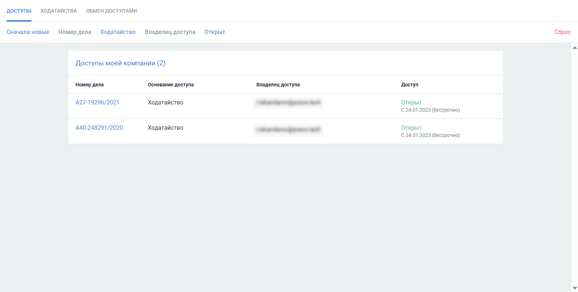Expand the Ходатайство filter in filter bar
This screenshot has width=578, height=292.
pyautogui.click(x=118, y=32)
